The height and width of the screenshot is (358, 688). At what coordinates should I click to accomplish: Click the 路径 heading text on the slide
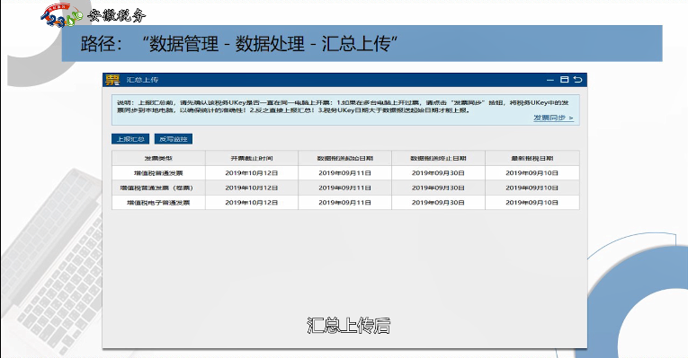239,44
